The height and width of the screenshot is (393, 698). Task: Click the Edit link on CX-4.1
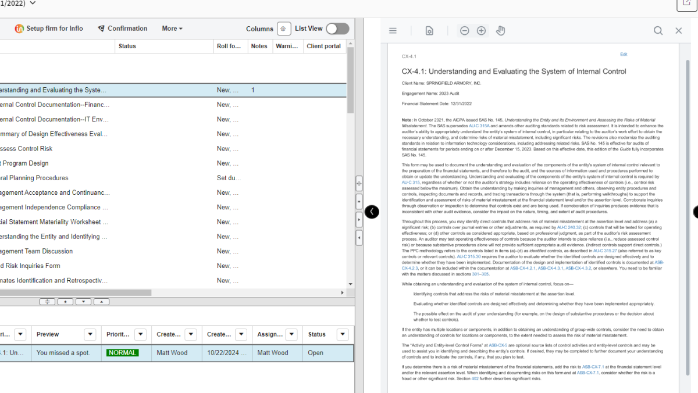click(x=624, y=54)
